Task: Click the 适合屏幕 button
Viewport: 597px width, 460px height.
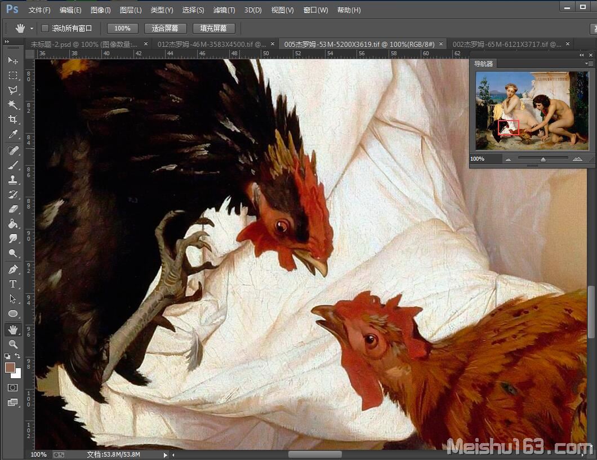Action: [165, 28]
